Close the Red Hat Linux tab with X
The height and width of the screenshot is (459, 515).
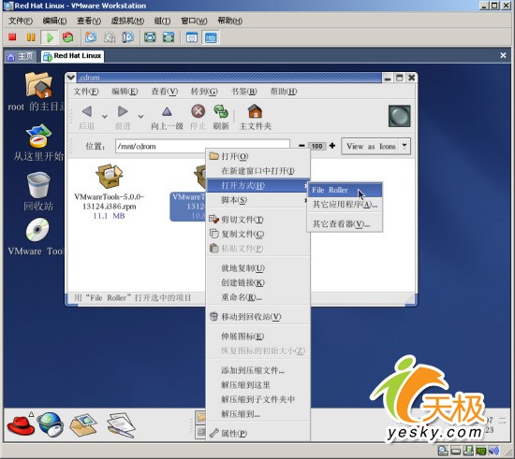503,55
